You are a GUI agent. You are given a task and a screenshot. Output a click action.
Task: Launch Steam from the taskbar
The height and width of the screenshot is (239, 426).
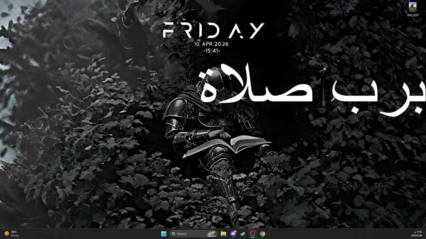click(x=243, y=234)
